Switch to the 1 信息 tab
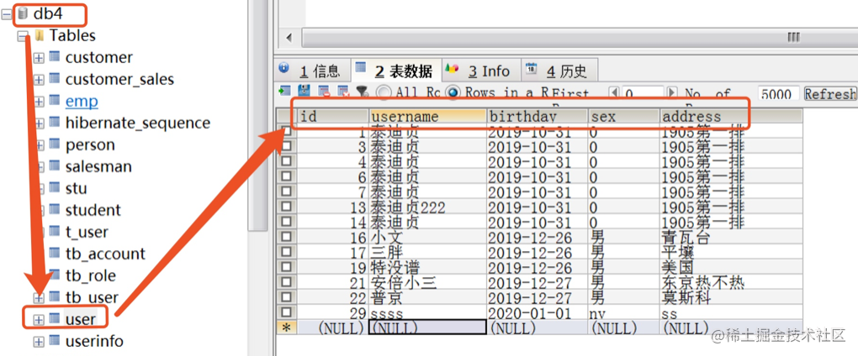The height and width of the screenshot is (356, 858). pyautogui.click(x=312, y=71)
